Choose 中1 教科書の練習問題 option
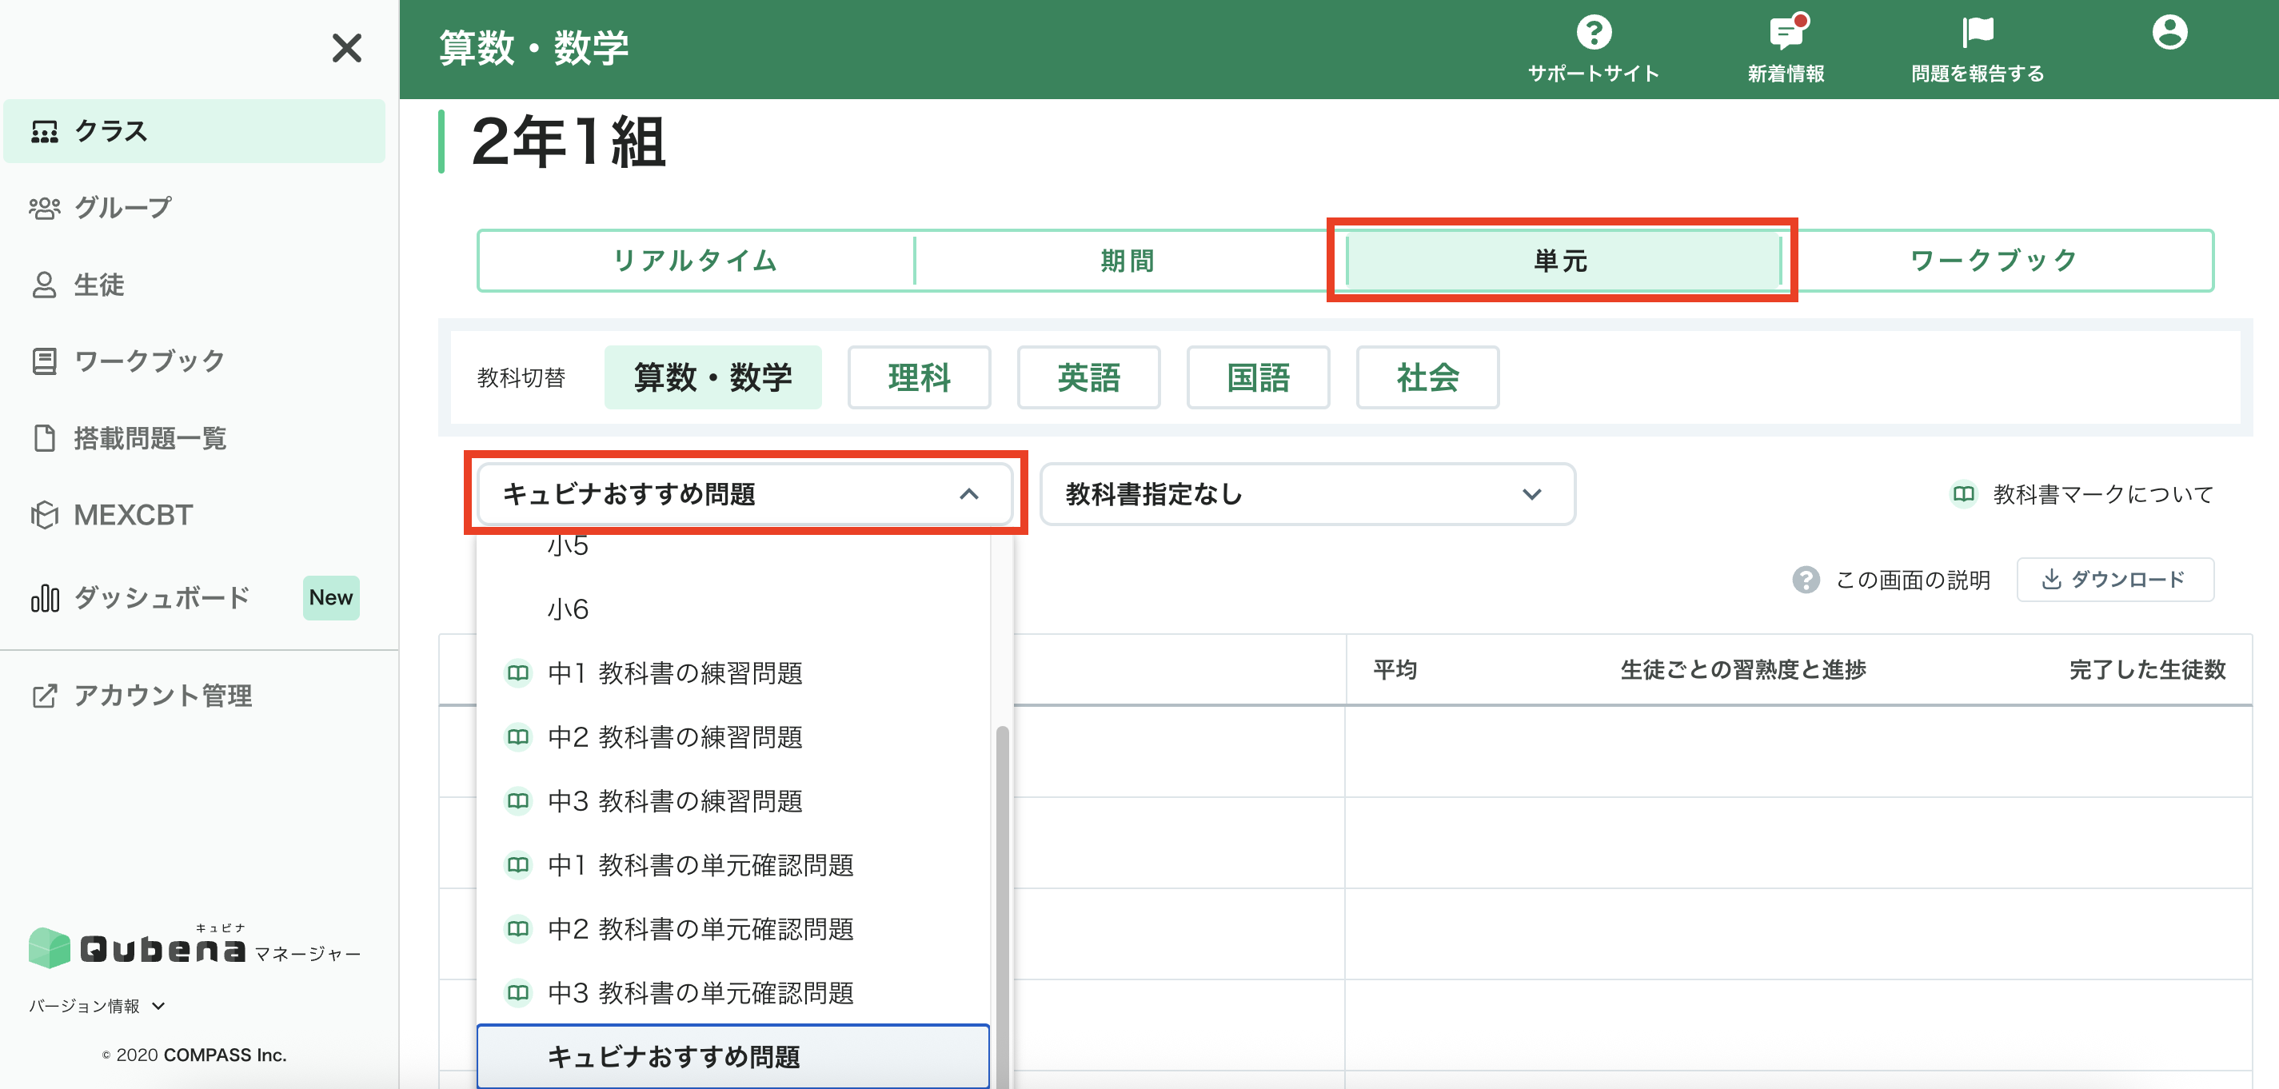This screenshot has height=1089, width=2279. tap(732, 673)
